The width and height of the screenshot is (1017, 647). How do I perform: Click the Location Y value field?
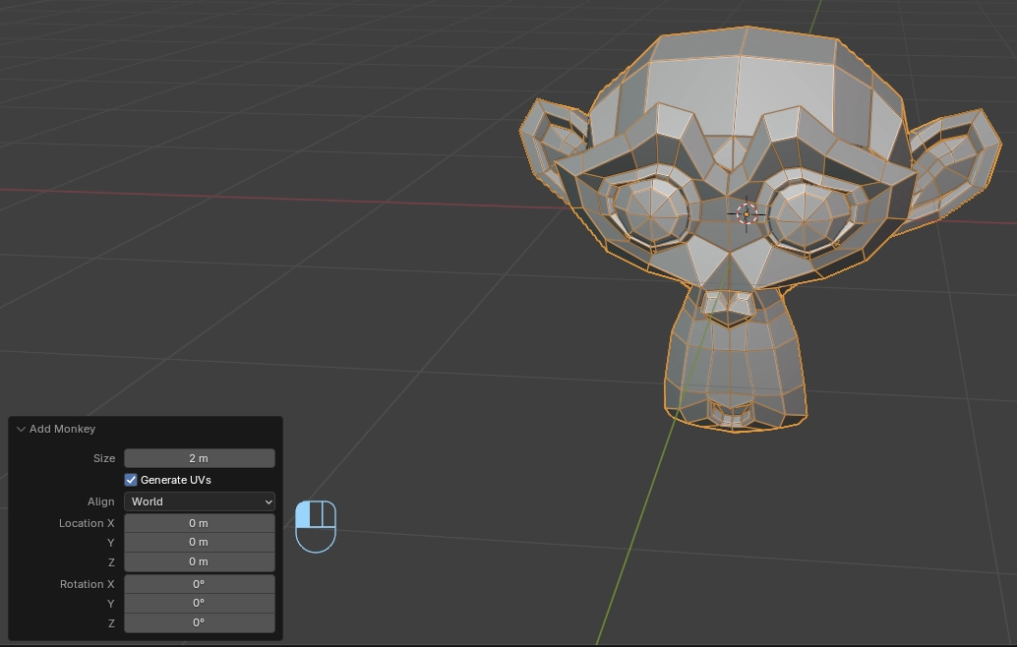pyautogui.click(x=199, y=542)
